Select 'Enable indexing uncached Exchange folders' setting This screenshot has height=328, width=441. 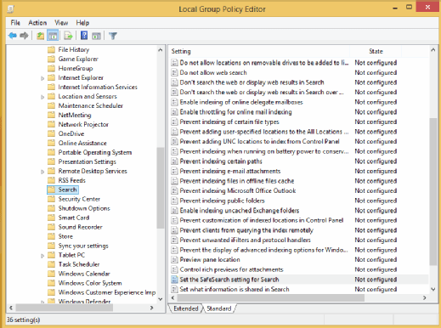click(240, 211)
